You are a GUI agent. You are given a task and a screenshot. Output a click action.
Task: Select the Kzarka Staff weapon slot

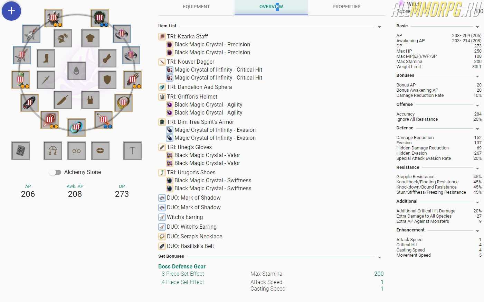tap(50, 120)
